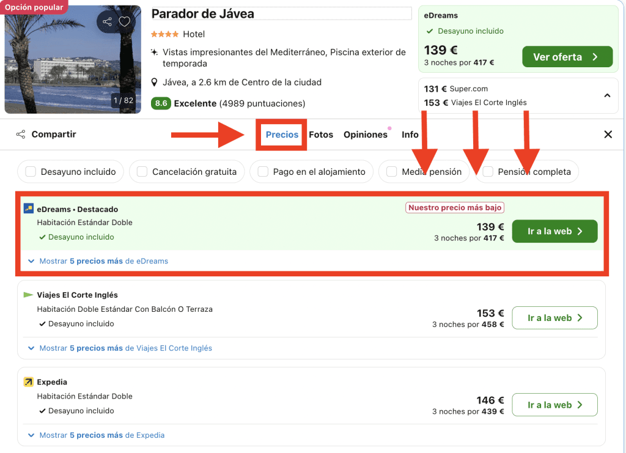
Task: Click the eDreams logo icon
Action: click(x=29, y=209)
